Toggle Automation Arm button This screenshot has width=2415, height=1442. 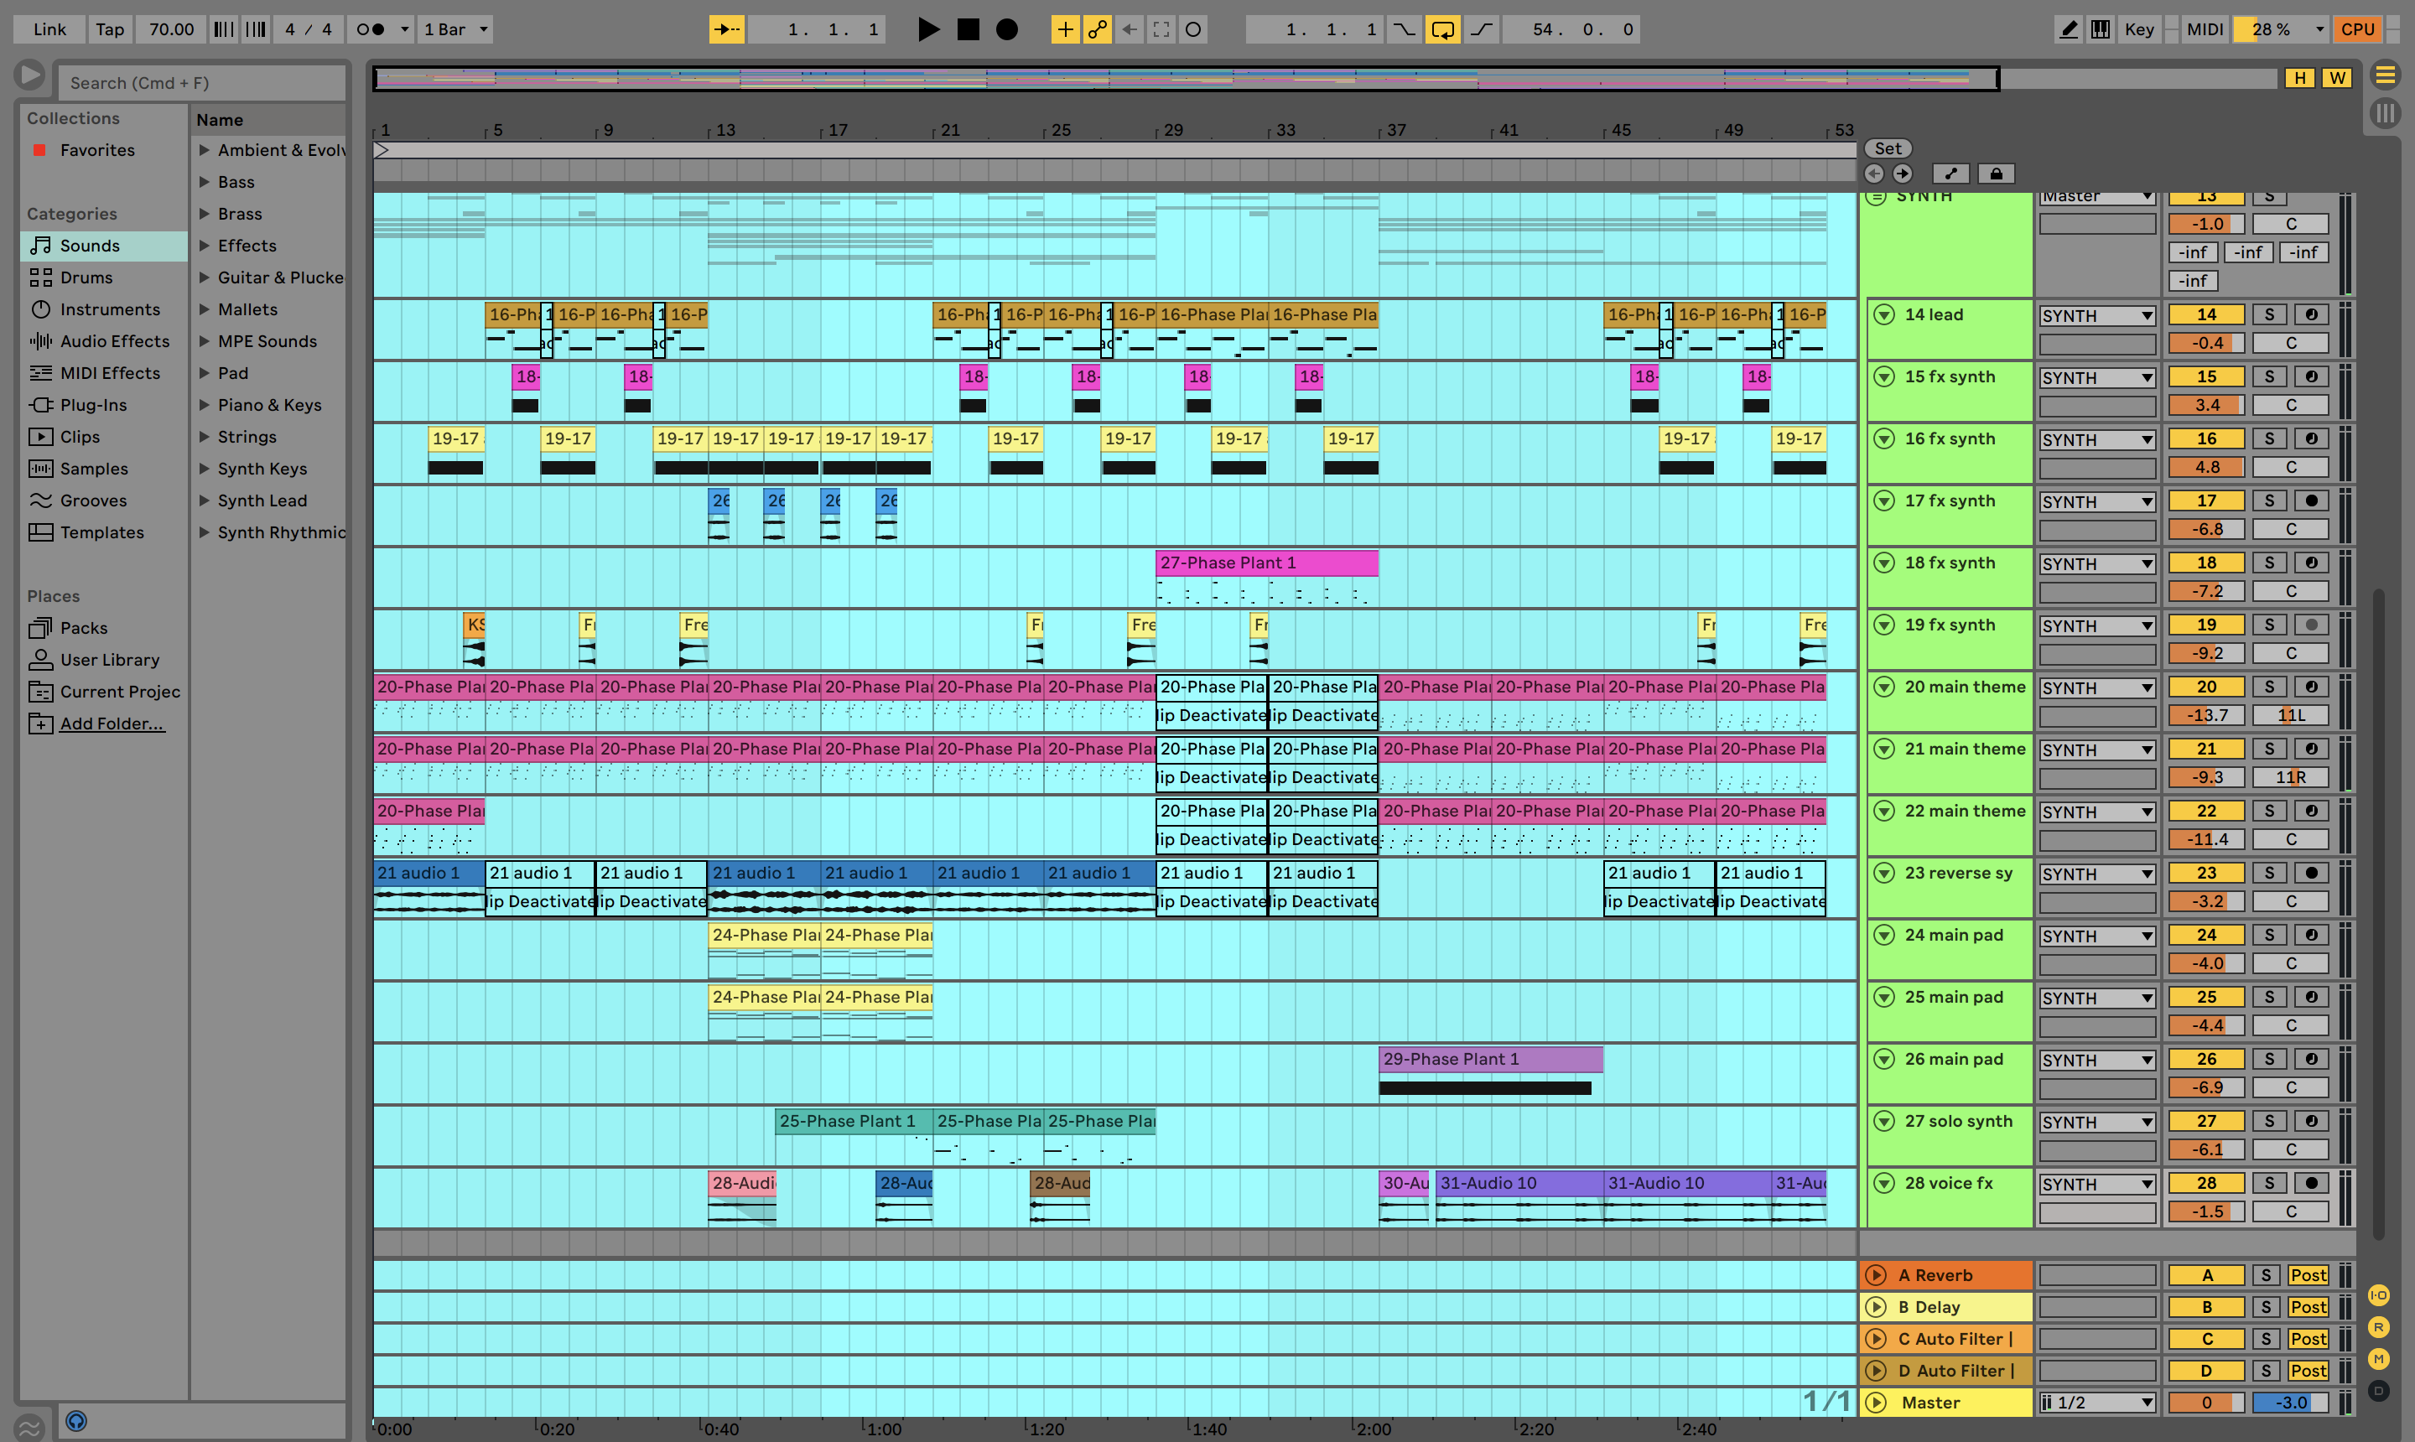(1097, 29)
